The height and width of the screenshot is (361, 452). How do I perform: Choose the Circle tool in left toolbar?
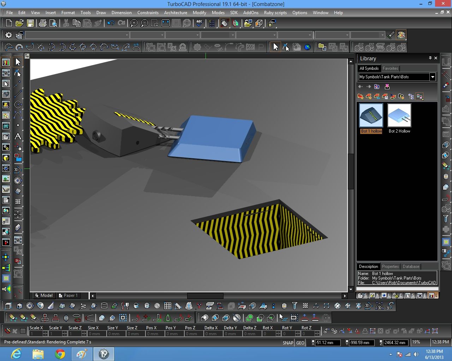[x=18, y=105]
